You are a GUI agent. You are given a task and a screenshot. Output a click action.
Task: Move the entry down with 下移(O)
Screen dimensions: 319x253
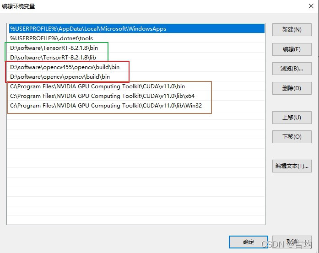tap(292, 137)
